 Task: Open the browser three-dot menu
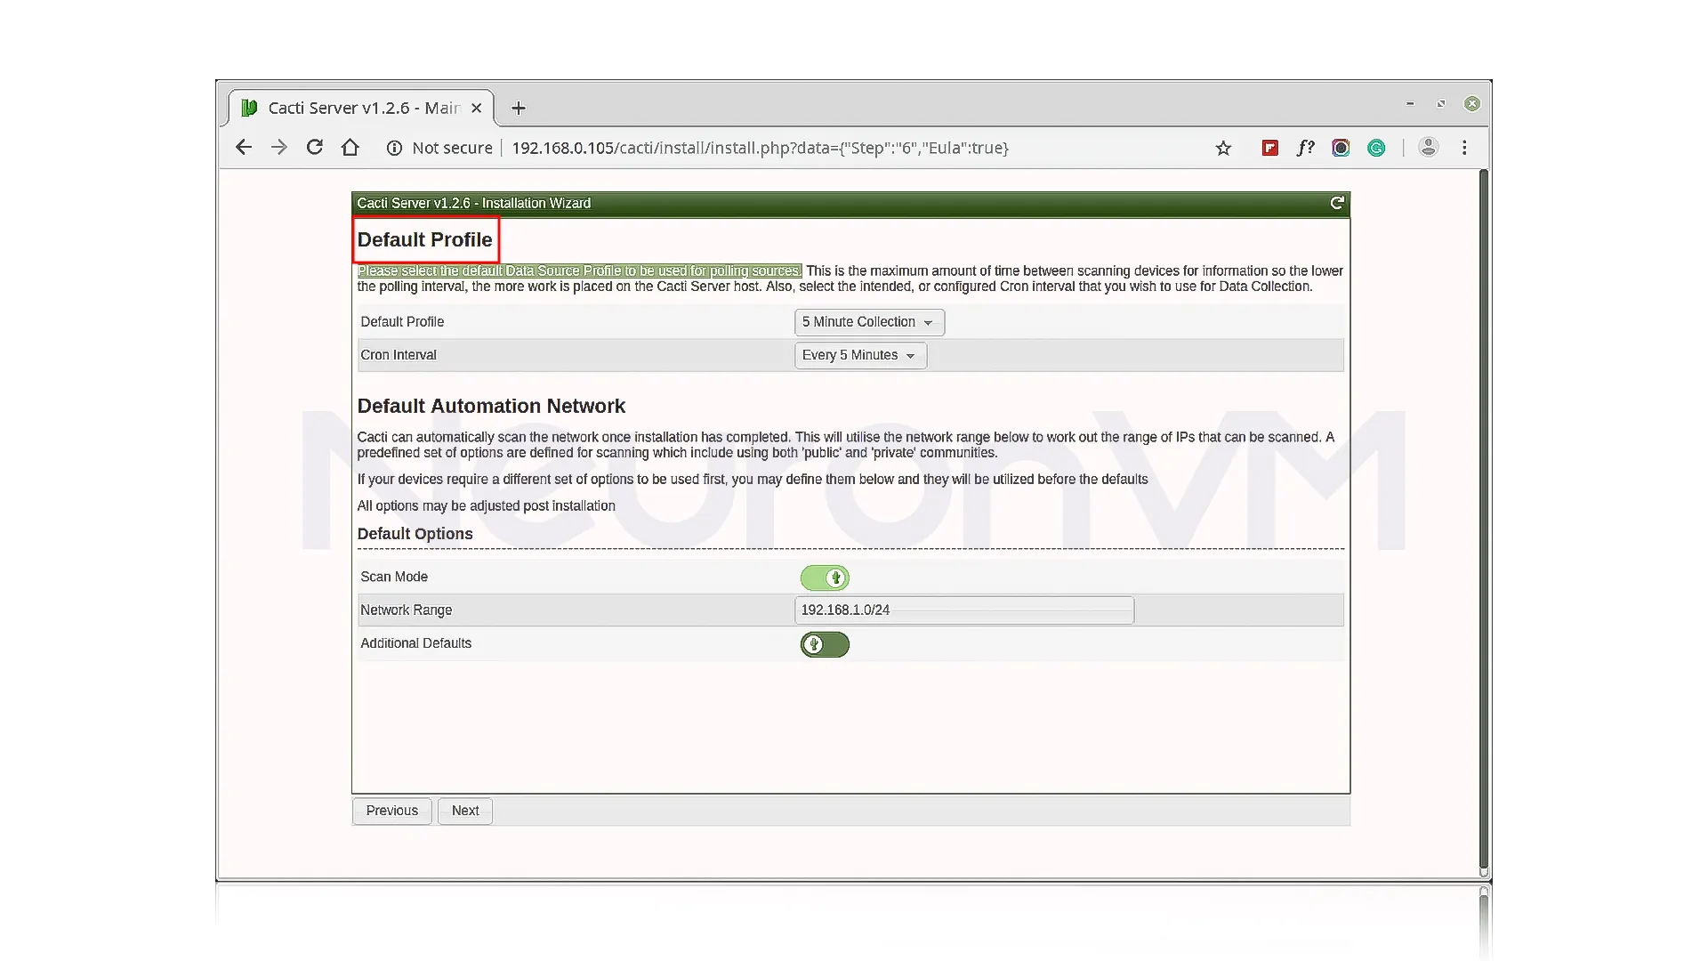(1464, 148)
